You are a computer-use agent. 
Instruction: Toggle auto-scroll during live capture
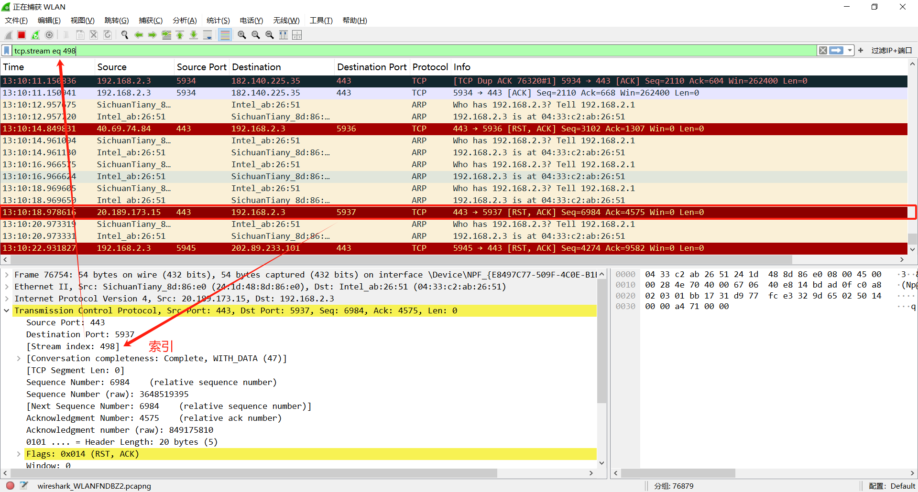(x=208, y=35)
